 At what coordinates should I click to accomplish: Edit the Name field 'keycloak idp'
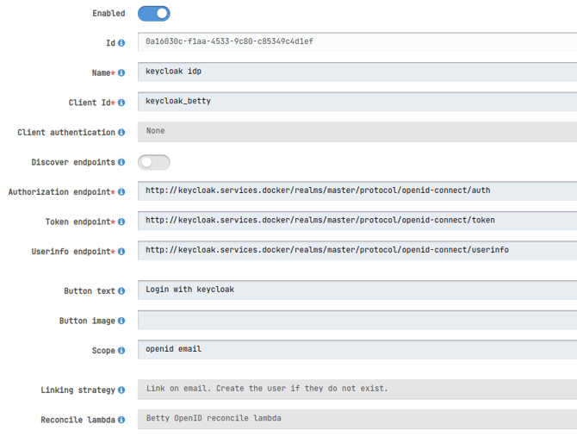pyautogui.click(x=357, y=72)
